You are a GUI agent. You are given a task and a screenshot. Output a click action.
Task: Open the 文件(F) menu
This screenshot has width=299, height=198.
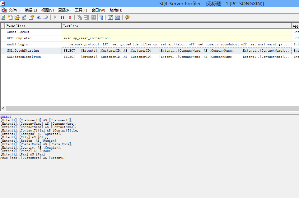15,10
